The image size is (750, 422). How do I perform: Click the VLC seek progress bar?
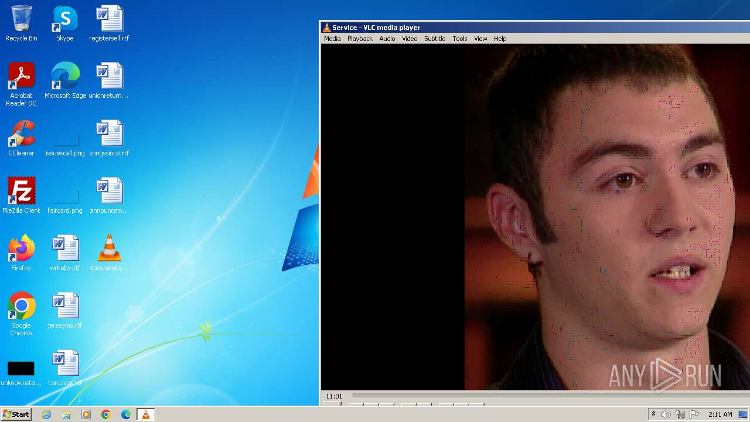point(550,396)
